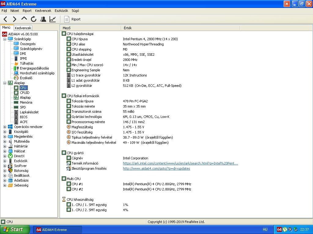
Task: Expand the Beállítások node
Action: pyautogui.click(x=5, y=175)
